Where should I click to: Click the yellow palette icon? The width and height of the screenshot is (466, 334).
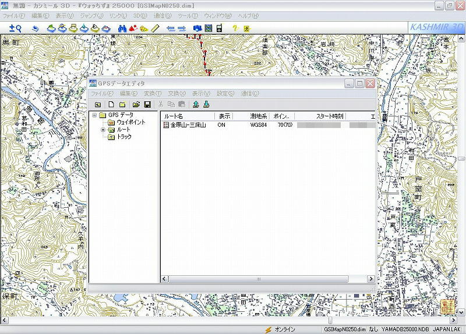144,29
